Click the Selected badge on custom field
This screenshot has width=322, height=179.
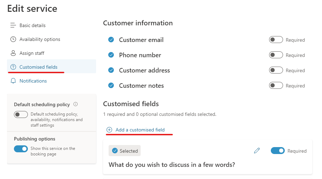[x=125, y=151]
